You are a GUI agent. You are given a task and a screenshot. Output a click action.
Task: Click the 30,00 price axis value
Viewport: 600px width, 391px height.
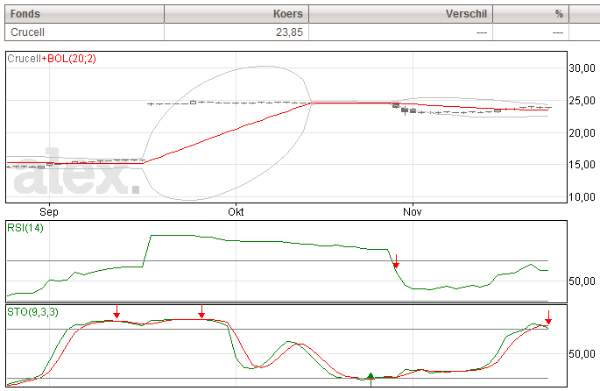582,68
